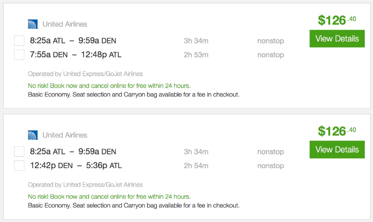The height and width of the screenshot is (222, 373).
Task: Click the United Airlines name in the bottom card
Action: [65, 135]
